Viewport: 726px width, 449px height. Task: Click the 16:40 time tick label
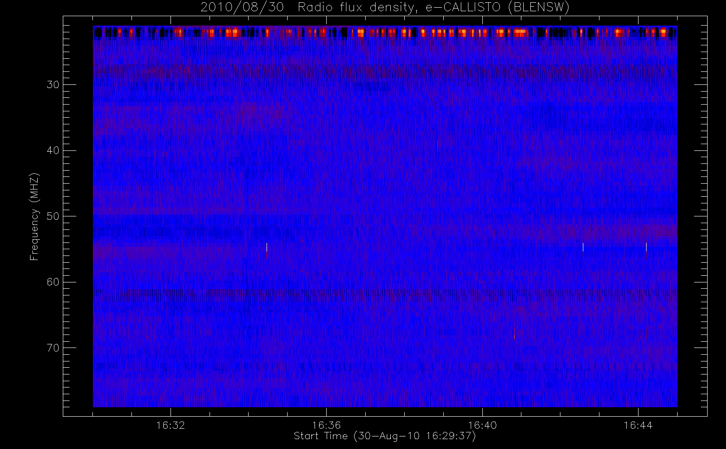pyautogui.click(x=482, y=425)
